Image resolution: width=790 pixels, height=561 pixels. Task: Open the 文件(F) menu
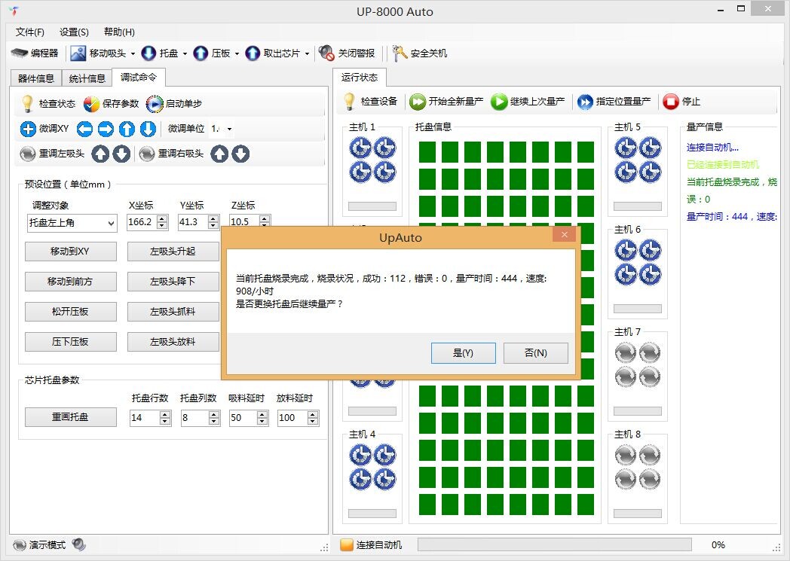(x=30, y=32)
